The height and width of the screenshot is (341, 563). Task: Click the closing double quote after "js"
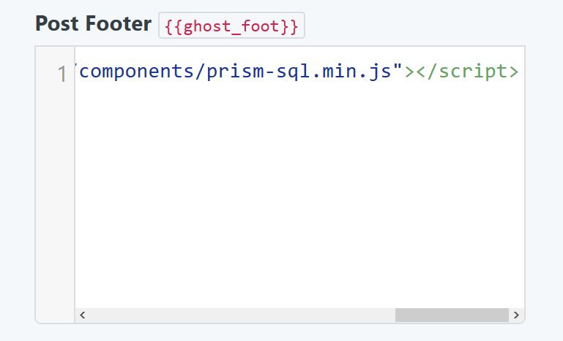[x=399, y=72]
